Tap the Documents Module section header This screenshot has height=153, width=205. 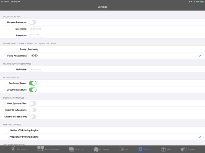coord(14,98)
